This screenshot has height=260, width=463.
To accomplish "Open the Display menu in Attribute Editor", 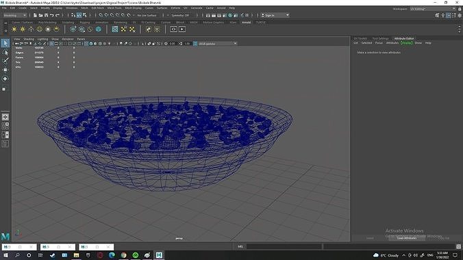I will click(x=407, y=43).
